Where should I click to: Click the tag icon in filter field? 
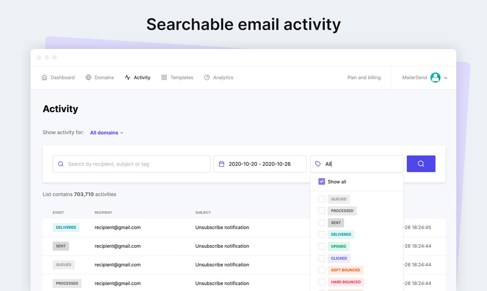[x=318, y=164]
